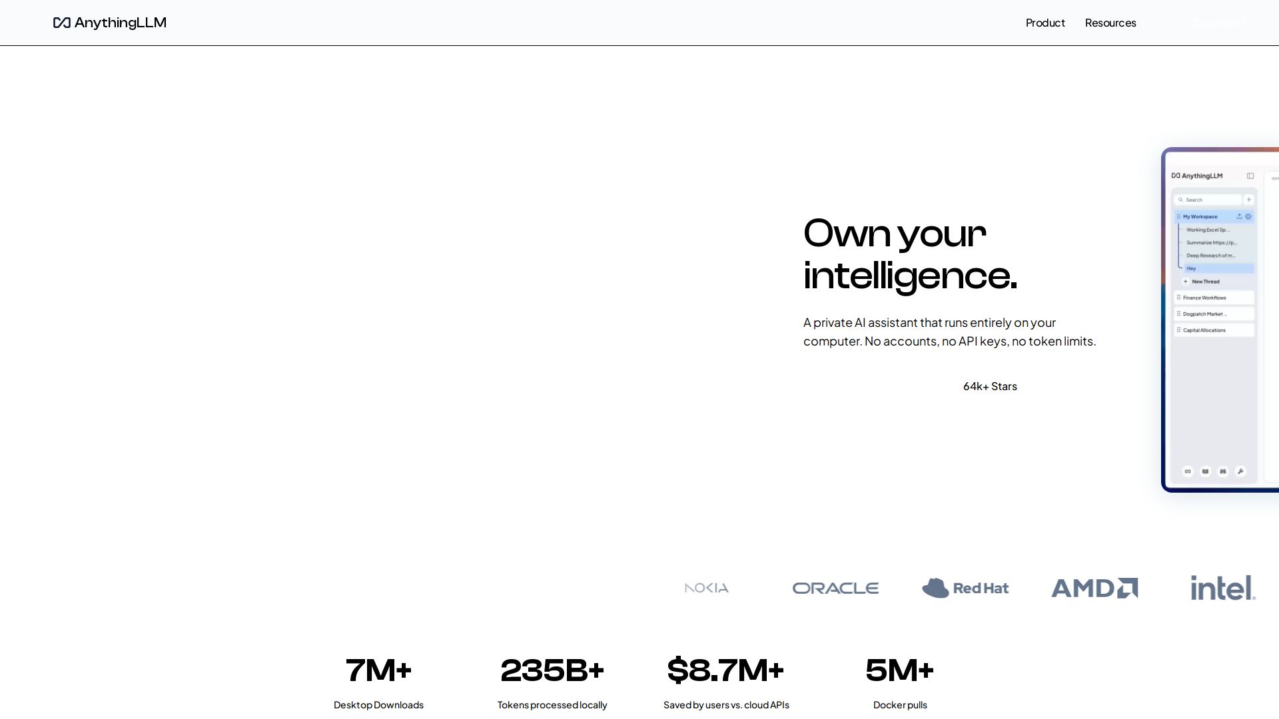Viewport: 1279px width, 719px height.
Task: Click the Discord icon in the sidebar footer
Action: 1223,471
